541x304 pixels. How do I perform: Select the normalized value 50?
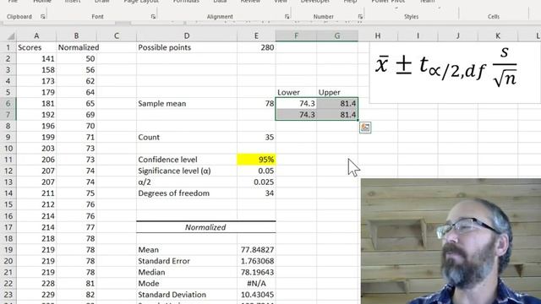[x=76, y=58]
